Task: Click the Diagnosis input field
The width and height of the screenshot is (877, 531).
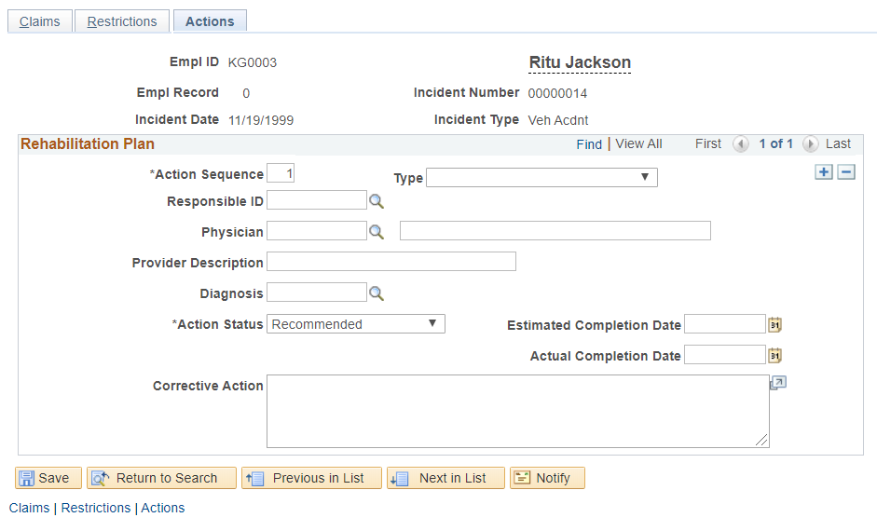Action: pyautogui.click(x=317, y=293)
